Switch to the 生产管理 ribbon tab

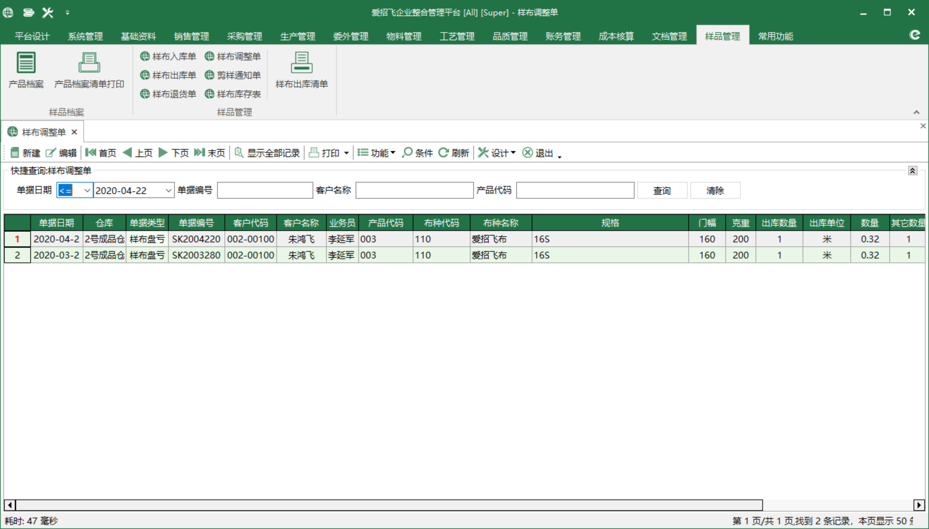298,36
